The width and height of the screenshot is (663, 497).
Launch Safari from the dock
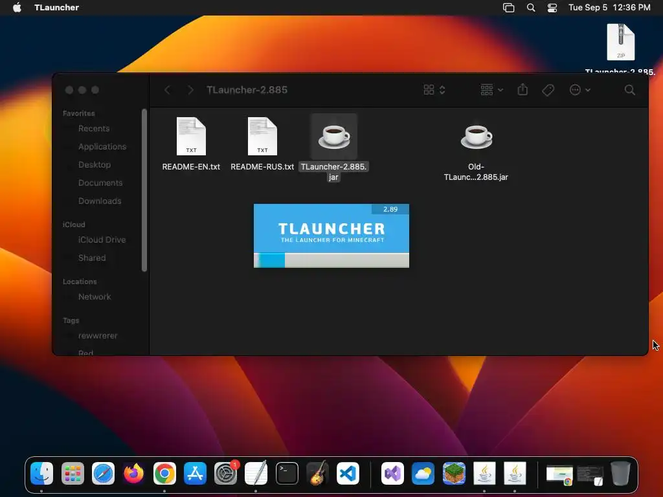[x=103, y=473]
